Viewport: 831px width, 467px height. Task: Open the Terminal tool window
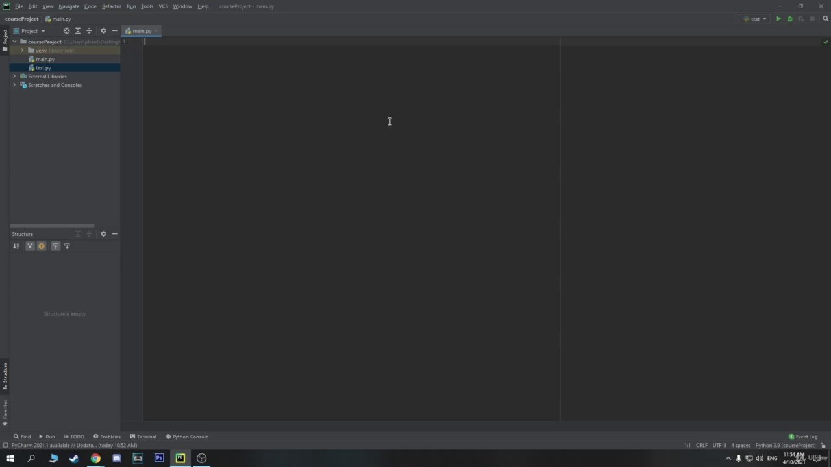[x=143, y=437]
